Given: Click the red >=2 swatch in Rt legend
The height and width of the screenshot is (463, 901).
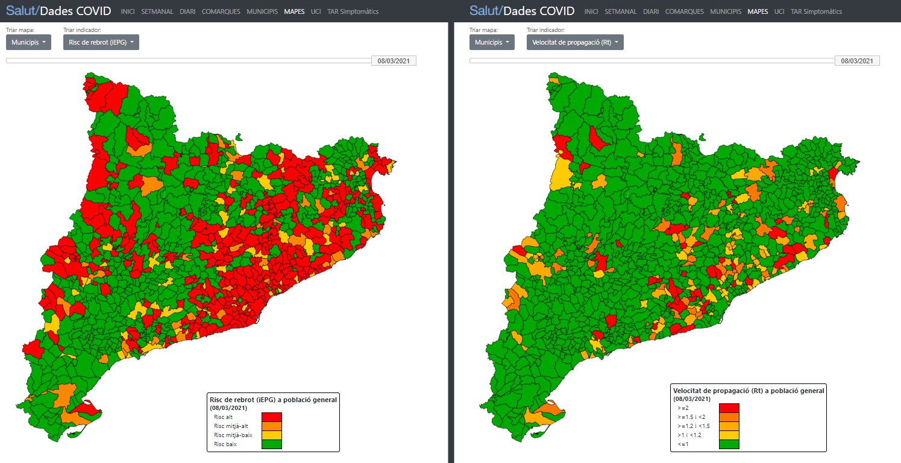Looking at the screenshot, I should click(x=729, y=408).
